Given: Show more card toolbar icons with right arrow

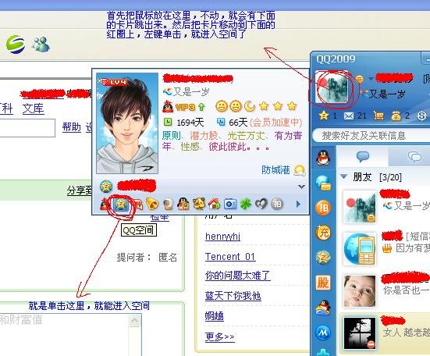Looking at the screenshot, I should click(x=298, y=204).
